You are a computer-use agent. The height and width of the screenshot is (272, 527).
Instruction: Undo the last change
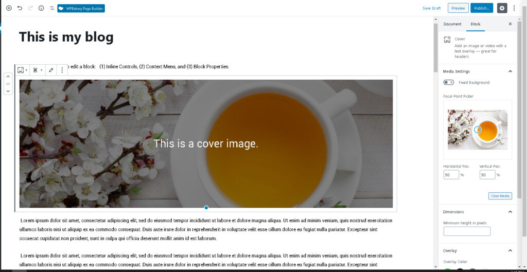coord(20,8)
